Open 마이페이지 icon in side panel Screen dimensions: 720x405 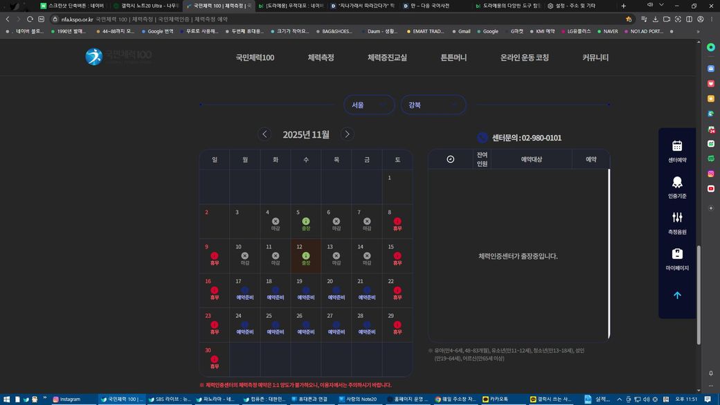click(x=677, y=254)
